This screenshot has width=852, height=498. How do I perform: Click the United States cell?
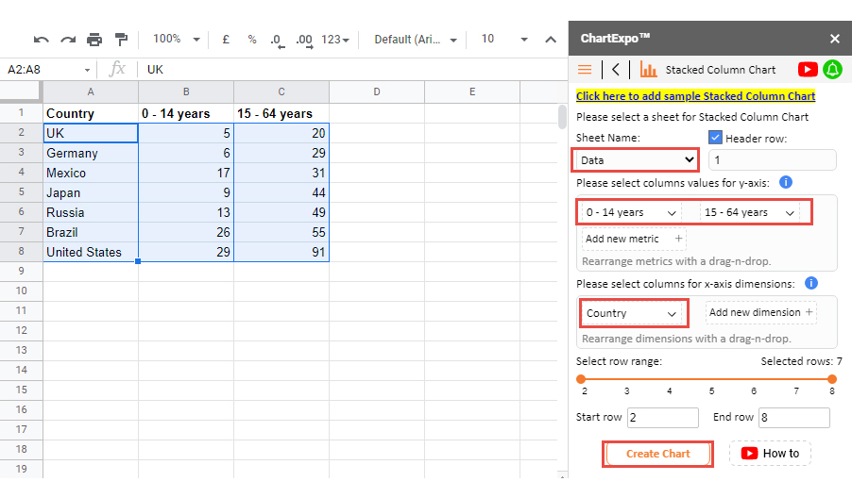click(x=91, y=252)
